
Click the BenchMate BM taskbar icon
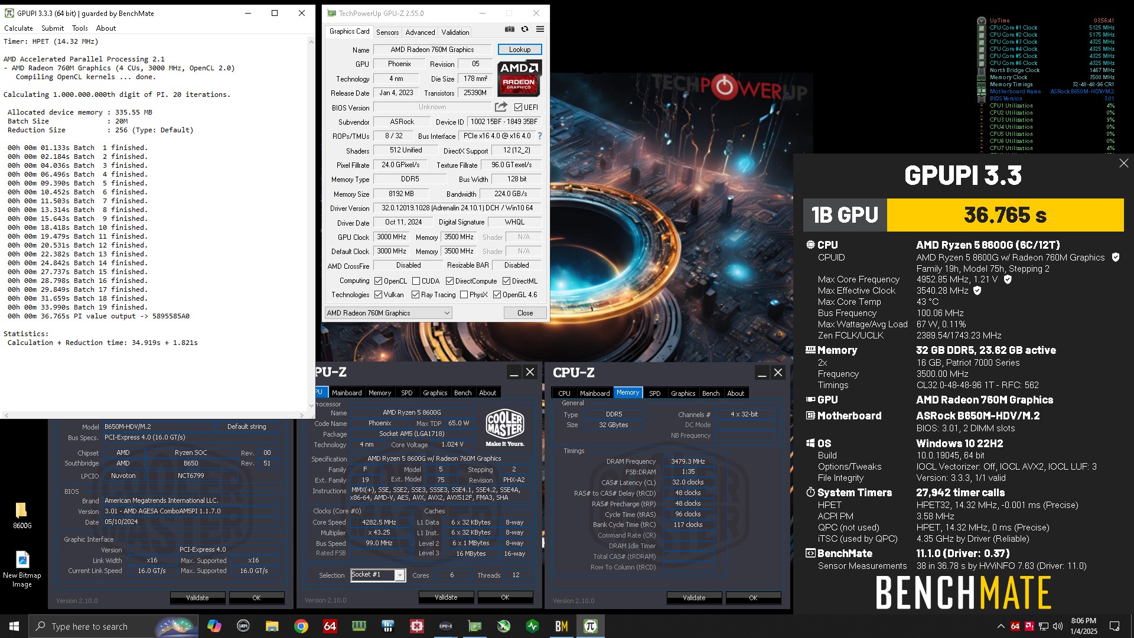[562, 626]
